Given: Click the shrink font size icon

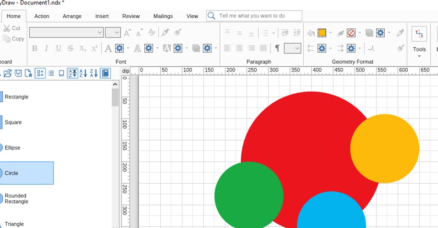Looking at the screenshot, I should click(140, 33).
